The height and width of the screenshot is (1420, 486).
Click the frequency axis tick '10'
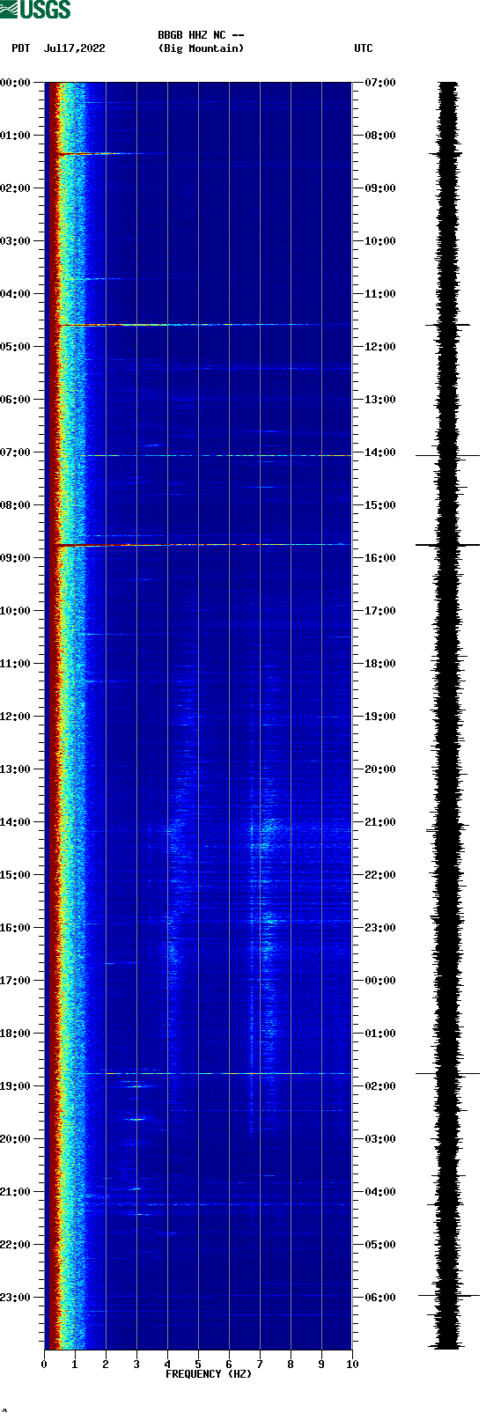pos(352,1365)
